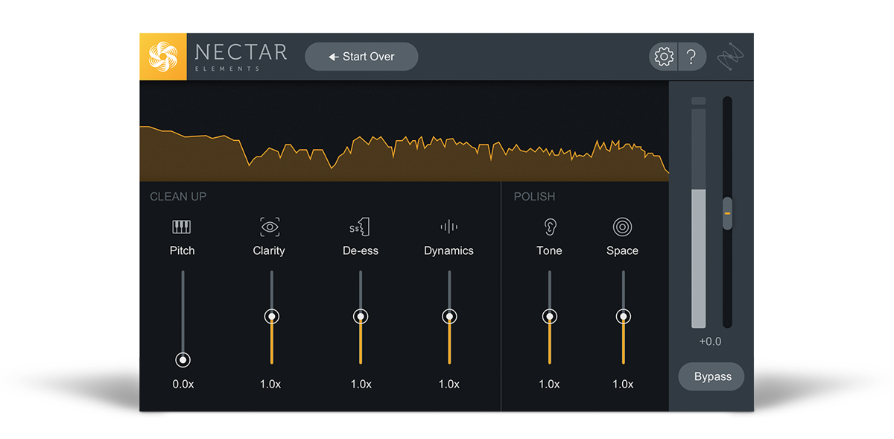Click the Tone 1.0x value
Viewport: 894px width, 439px height.
coord(549,384)
